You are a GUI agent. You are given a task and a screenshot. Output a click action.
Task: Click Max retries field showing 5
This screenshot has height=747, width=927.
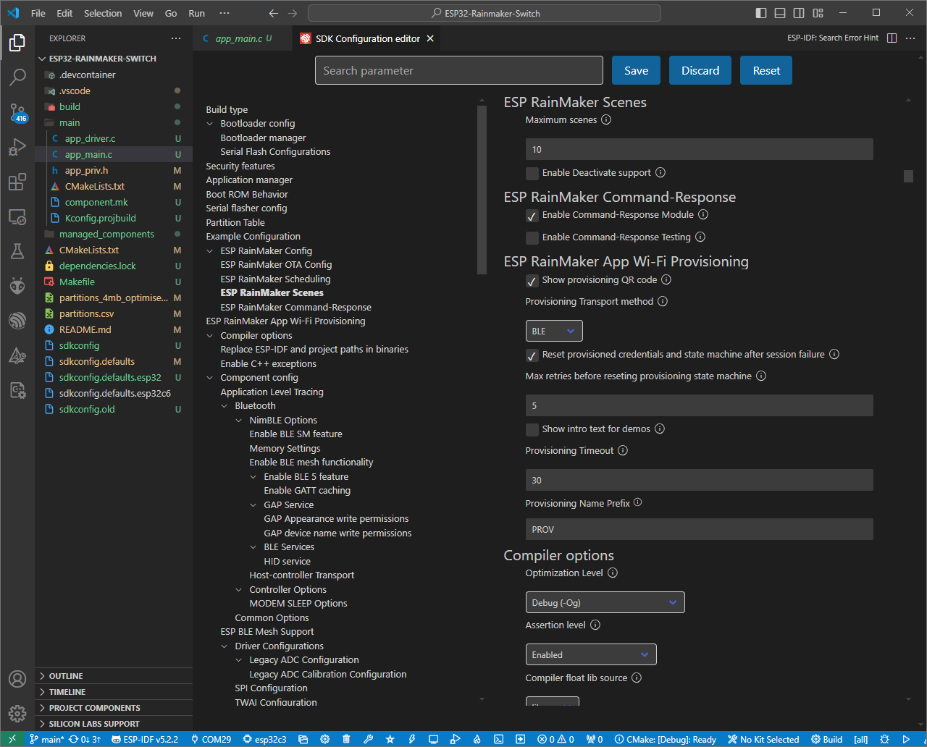700,405
